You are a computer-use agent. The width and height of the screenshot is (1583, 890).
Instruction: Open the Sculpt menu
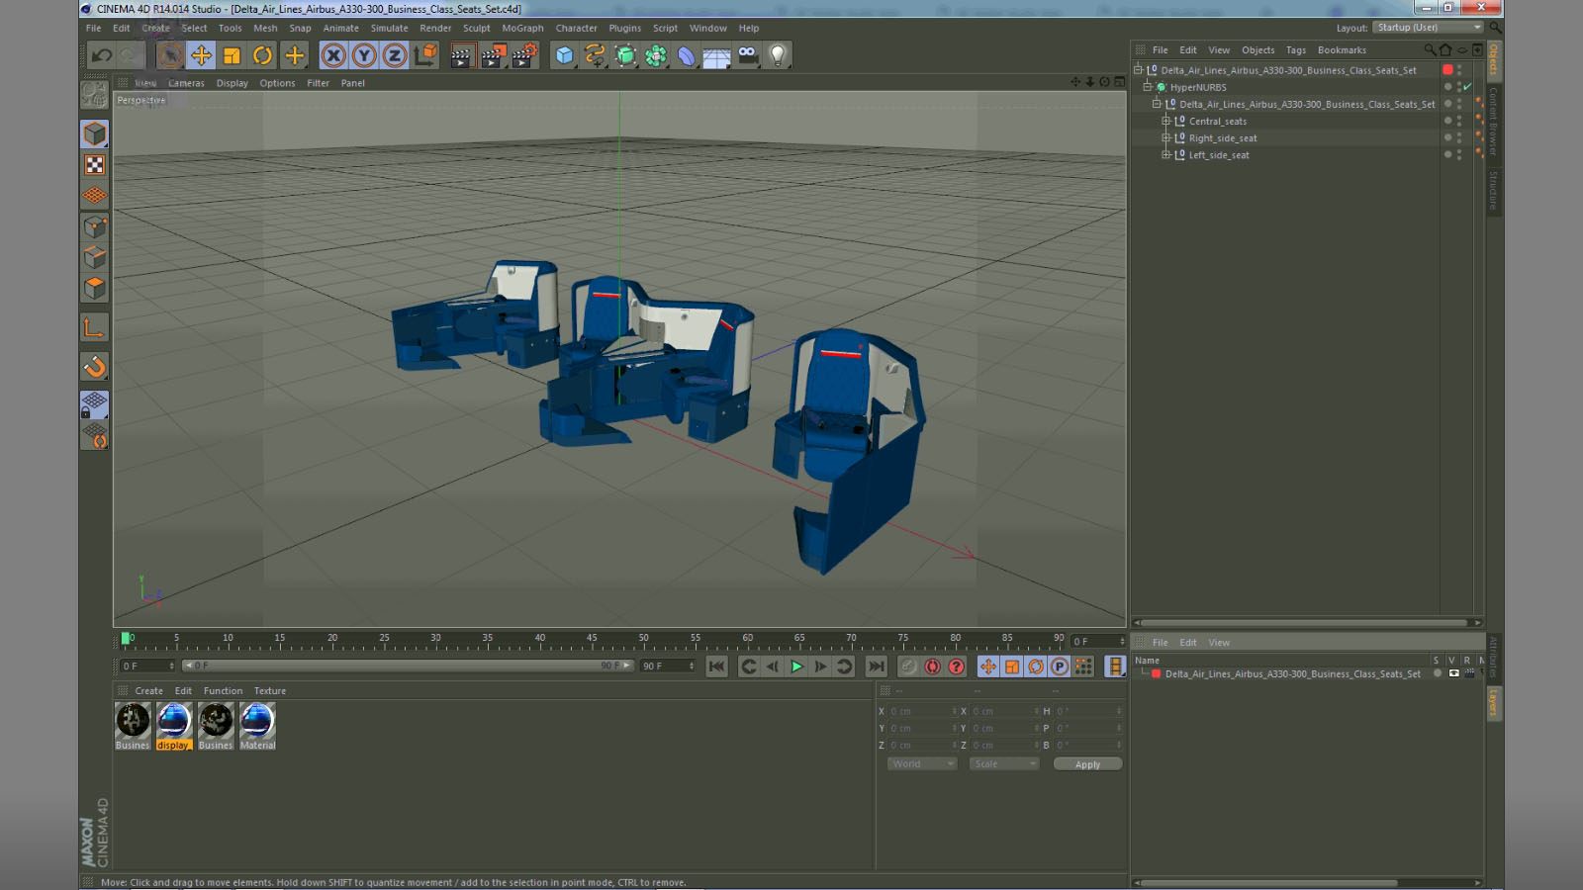click(477, 28)
